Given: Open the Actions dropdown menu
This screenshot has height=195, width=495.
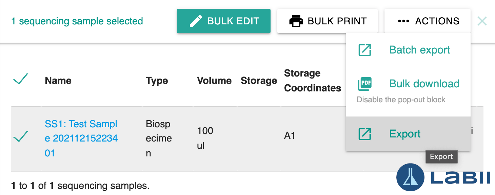Looking at the screenshot, I should coord(428,21).
